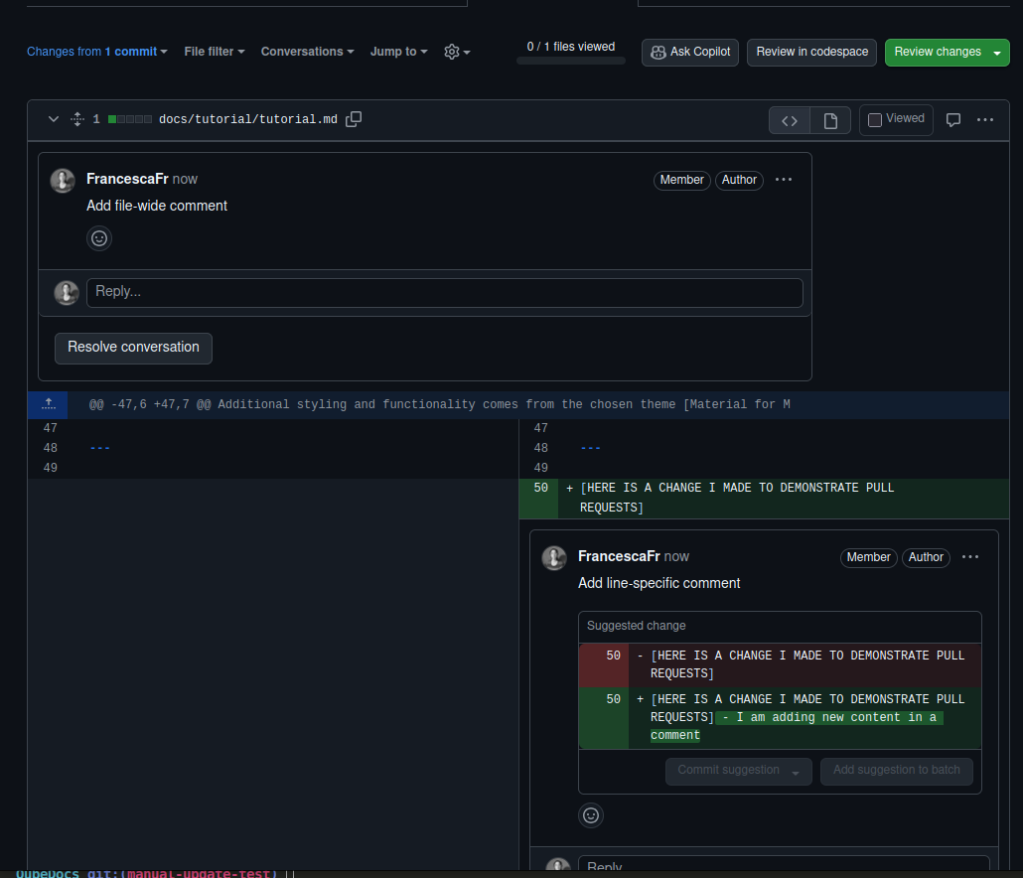Expand hidden lines above line 47

click(x=49, y=404)
